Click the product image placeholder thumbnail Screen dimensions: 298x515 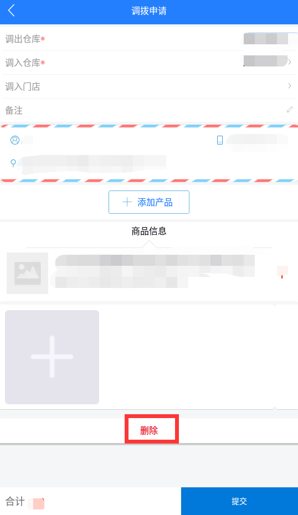[28, 273]
